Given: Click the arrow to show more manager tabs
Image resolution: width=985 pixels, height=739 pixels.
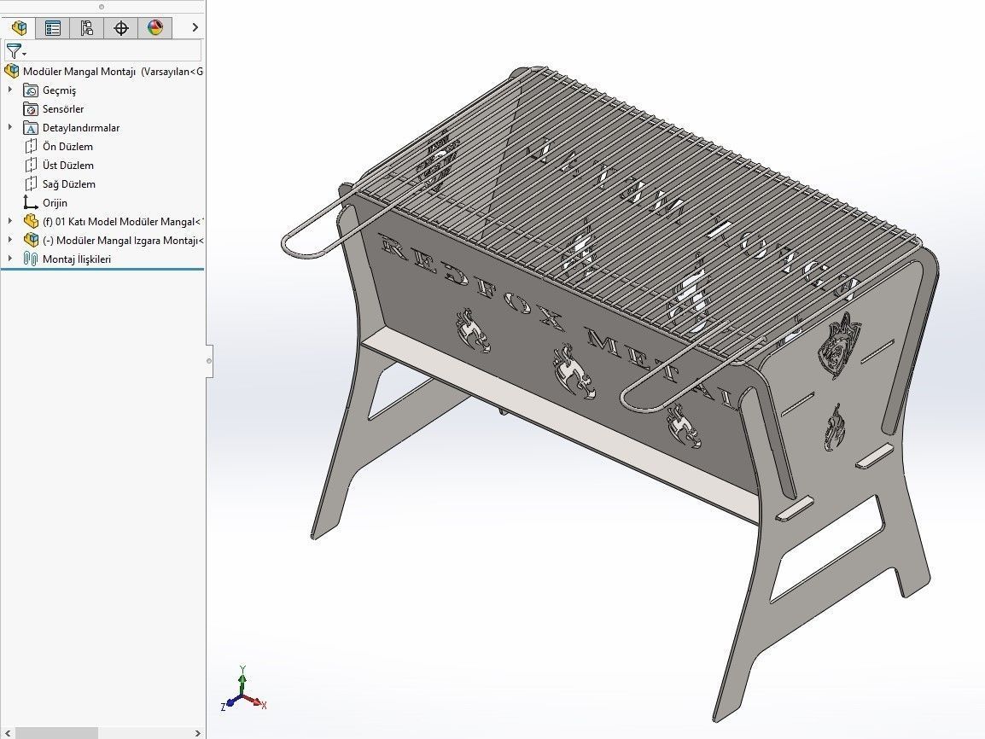Looking at the screenshot, I should tap(194, 27).
